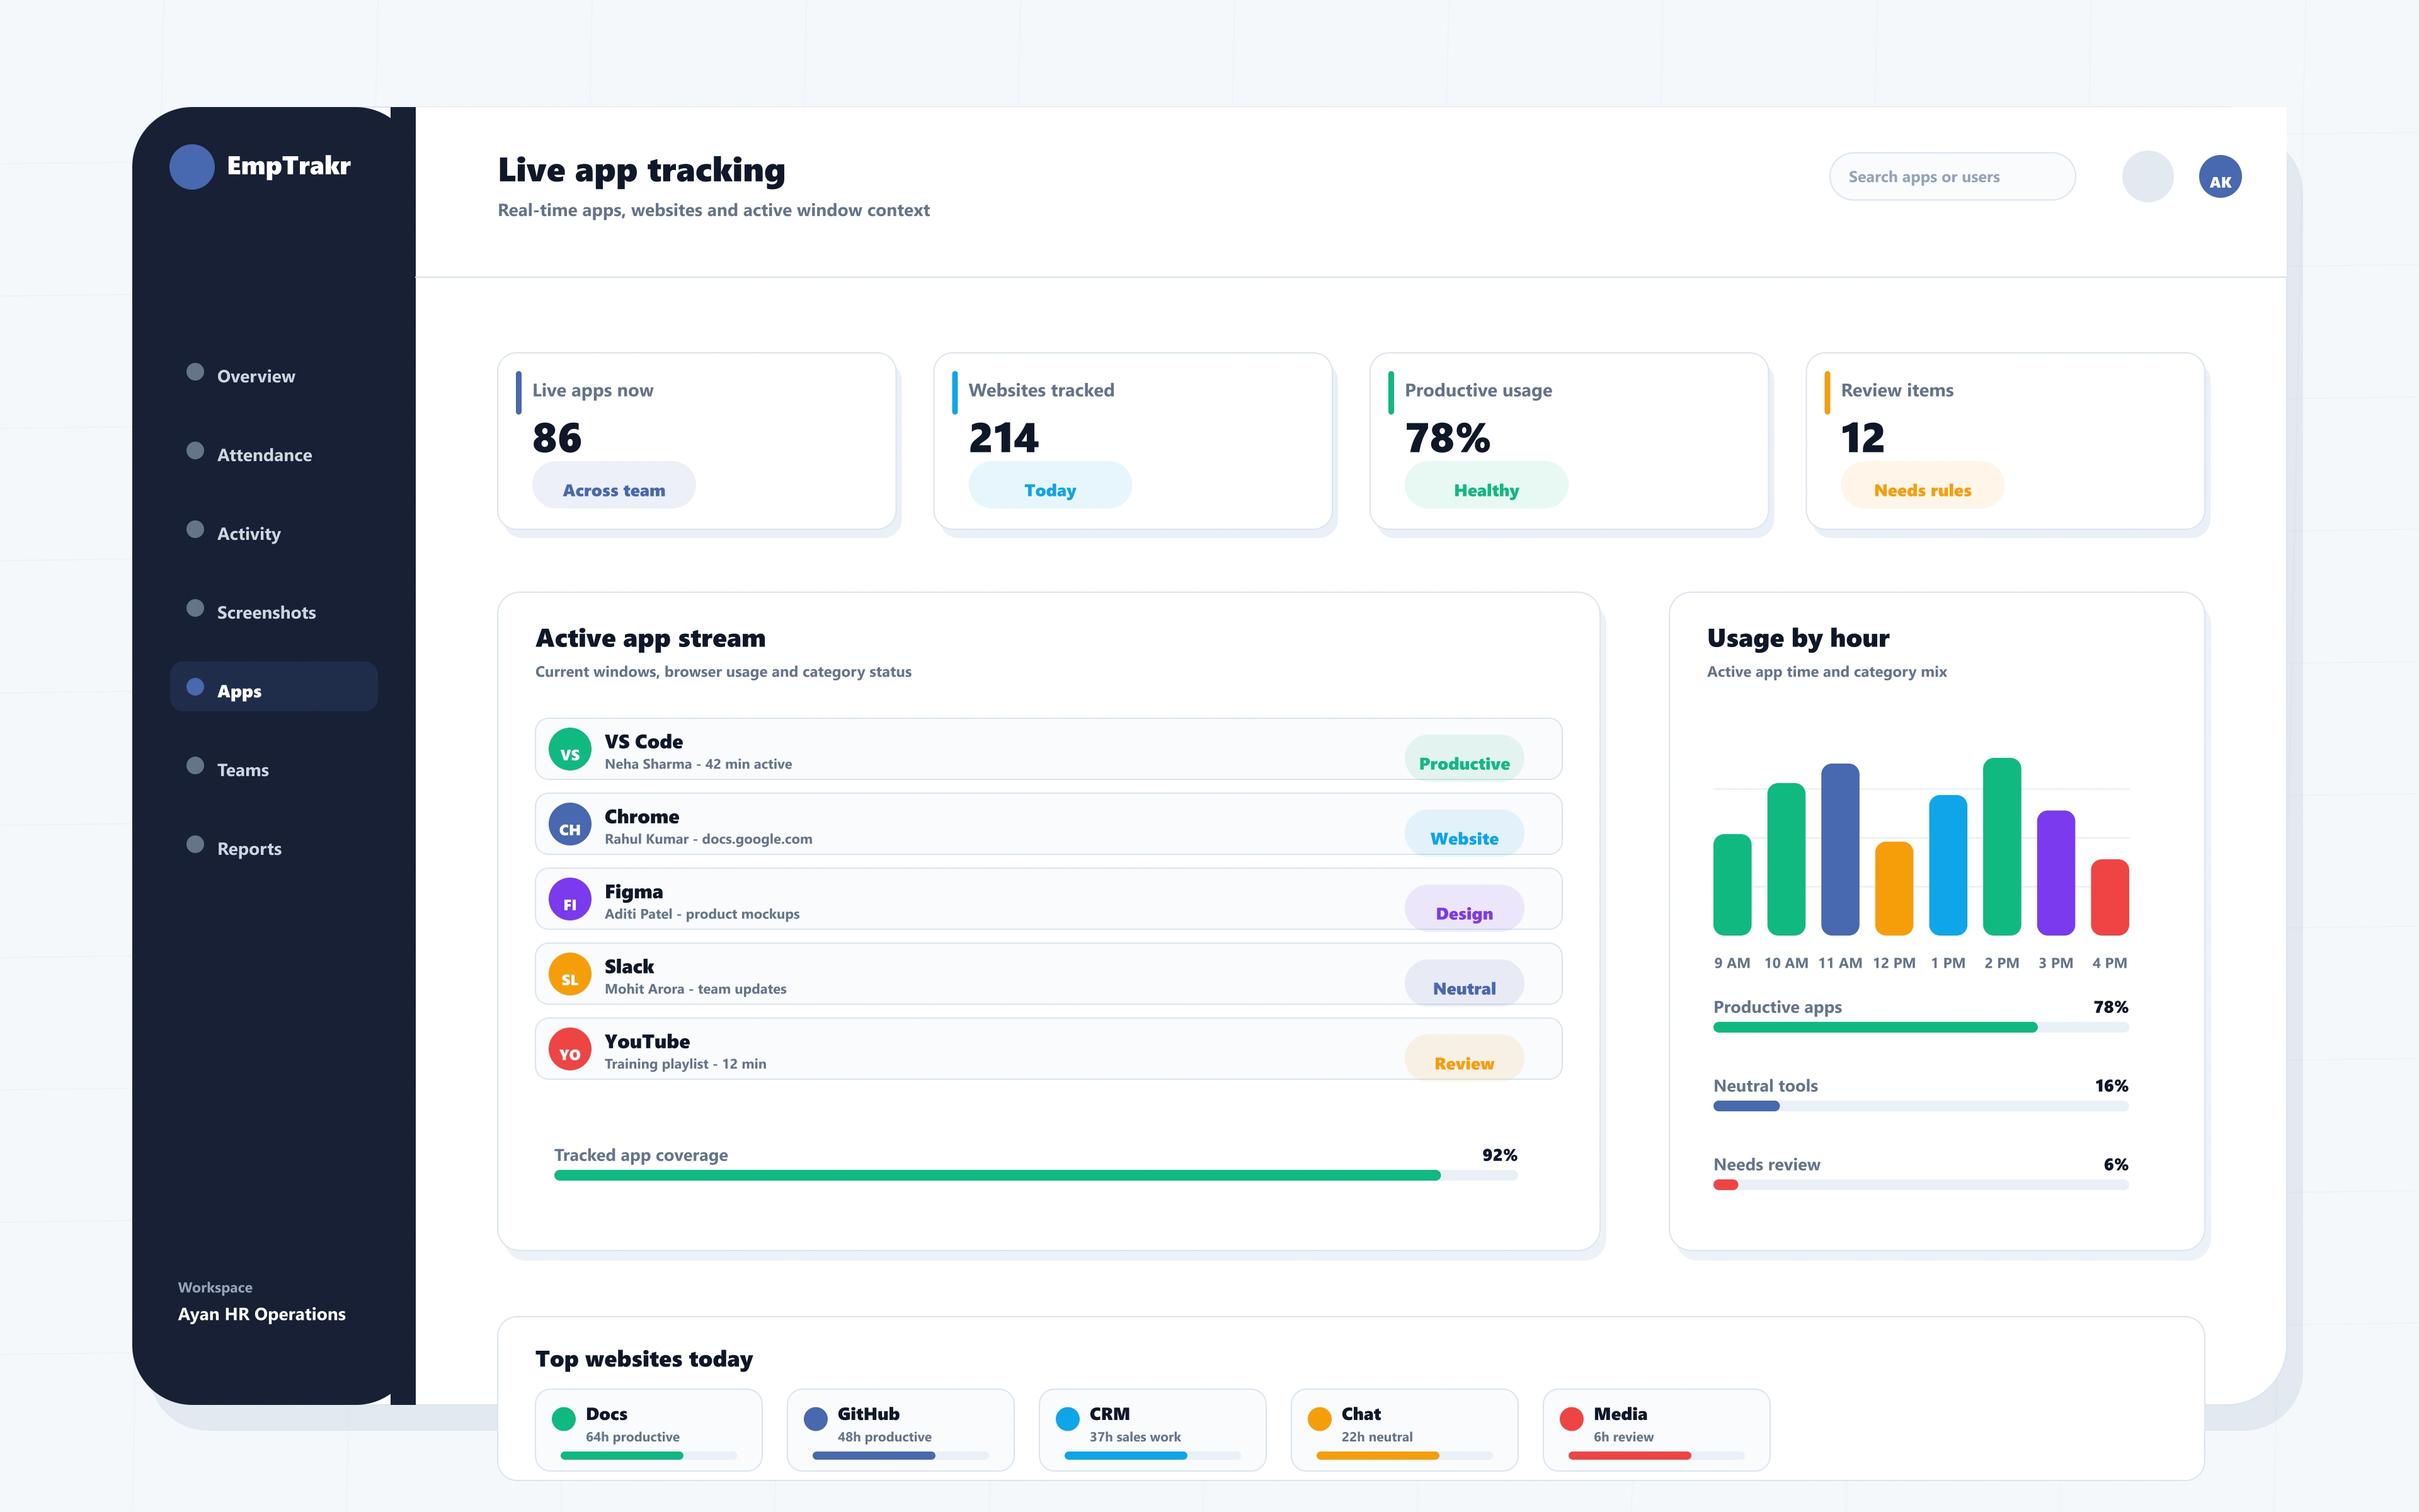Click the 10 AM bar in chart
The height and width of the screenshot is (1512, 2419).
tap(1785, 859)
